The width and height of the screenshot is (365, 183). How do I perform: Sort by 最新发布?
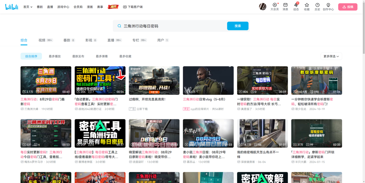[x=78, y=56]
